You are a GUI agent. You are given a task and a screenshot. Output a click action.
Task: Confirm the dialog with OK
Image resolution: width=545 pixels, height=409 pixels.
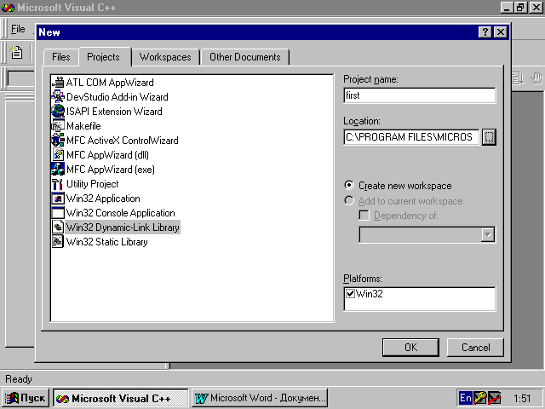click(410, 348)
